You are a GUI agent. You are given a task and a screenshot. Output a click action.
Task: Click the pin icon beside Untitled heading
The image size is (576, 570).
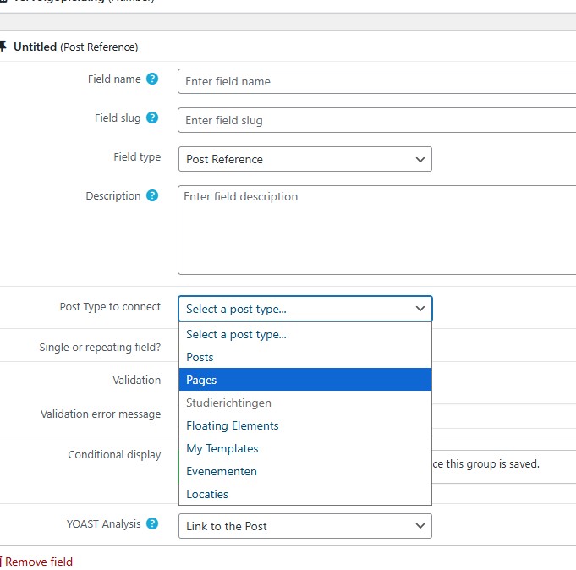click(3, 47)
